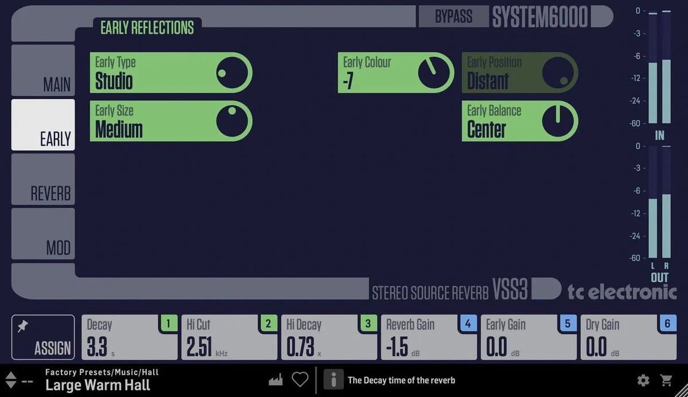Viewport: 688px width, 397px height.
Task: Enable the Early Position parameter
Action: coord(519,72)
